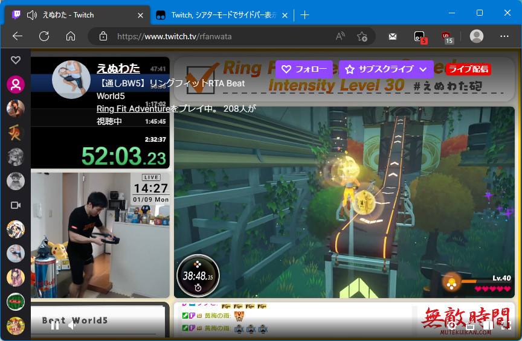Screen dimensions: 522x341
Task: Select the pink user avatar in sidebar
Action: (16, 84)
